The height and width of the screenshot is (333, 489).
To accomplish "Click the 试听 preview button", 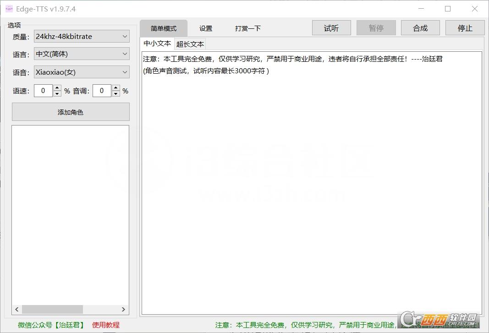I will (x=331, y=28).
